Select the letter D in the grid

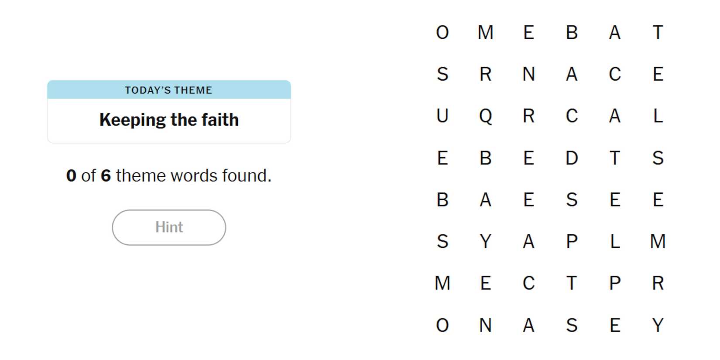point(572,158)
